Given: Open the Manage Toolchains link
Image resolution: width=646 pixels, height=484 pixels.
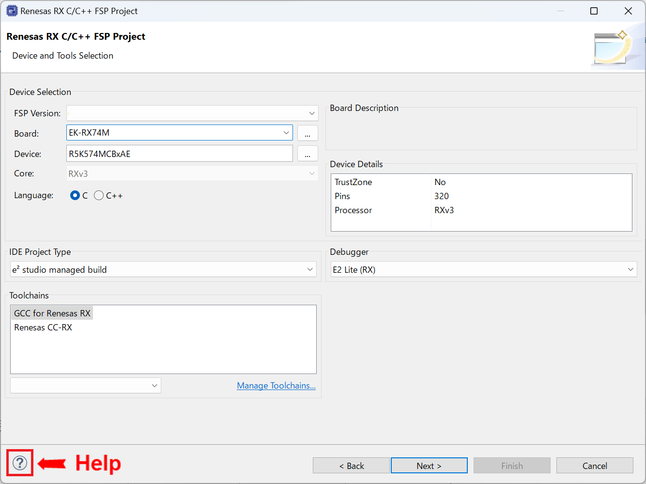Looking at the screenshot, I should (x=276, y=386).
